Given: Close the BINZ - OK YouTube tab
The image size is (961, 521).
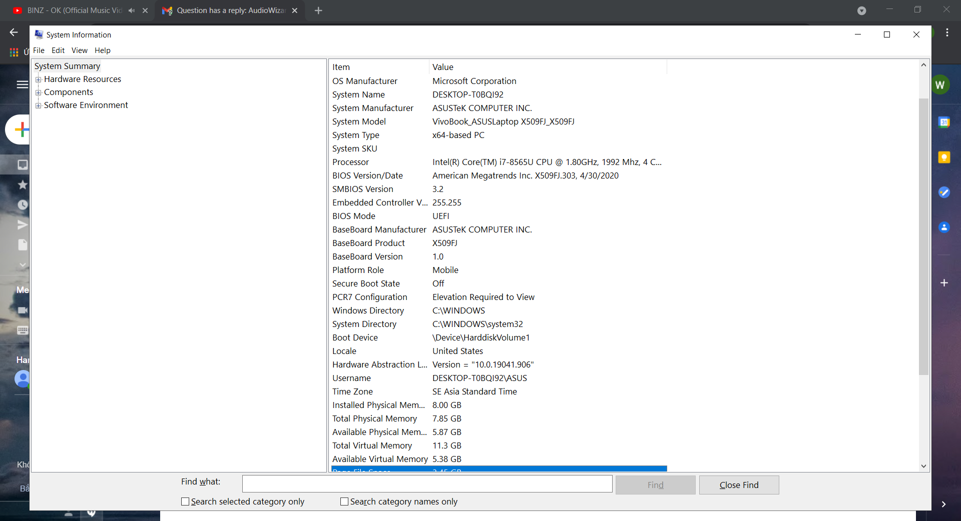Looking at the screenshot, I should coord(145,10).
